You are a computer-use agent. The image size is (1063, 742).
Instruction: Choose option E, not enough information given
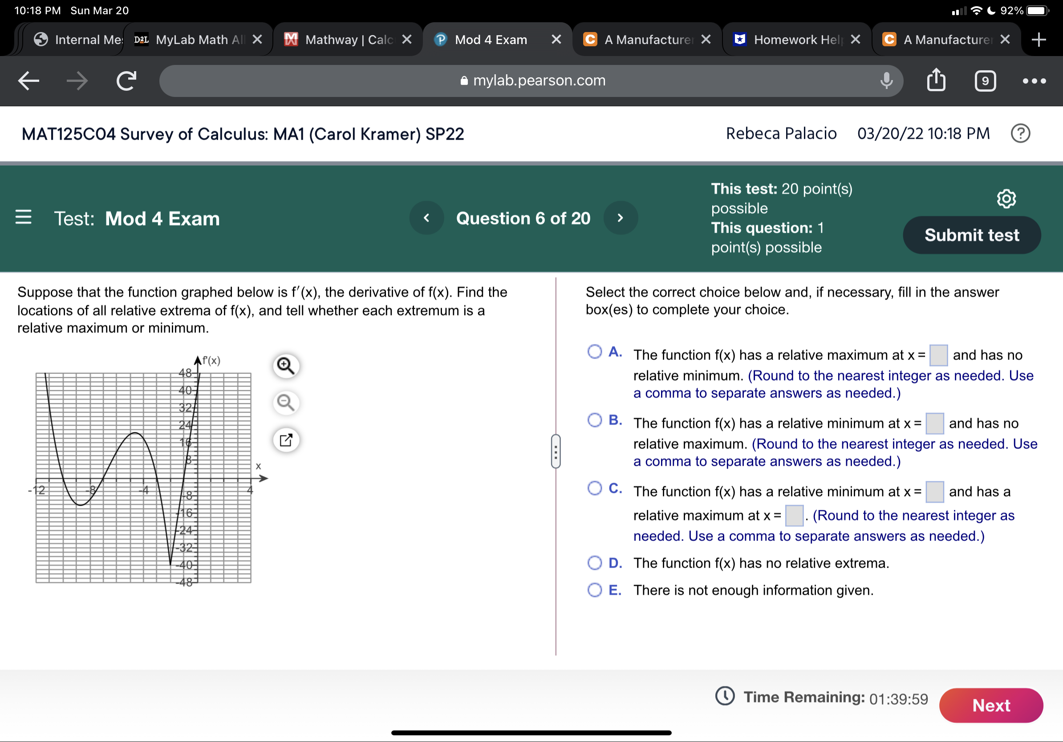tap(594, 590)
